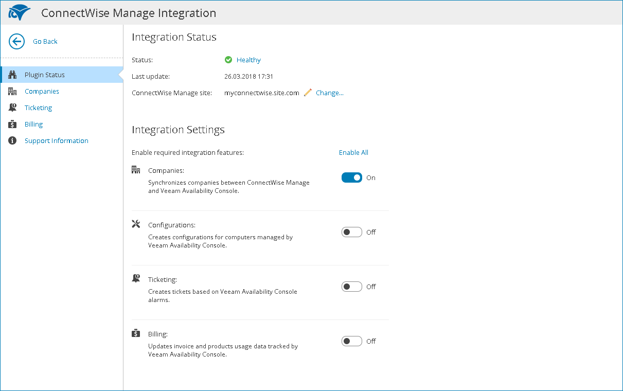The image size is (623, 391).
Task: Enable the Billing integration toggle
Action: click(x=352, y=341)
